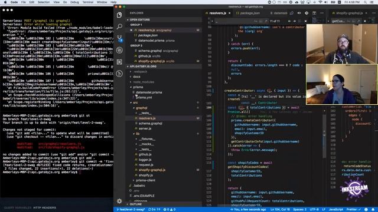
Task: Expand the node_modules folder
Action: tap(144, 82)
